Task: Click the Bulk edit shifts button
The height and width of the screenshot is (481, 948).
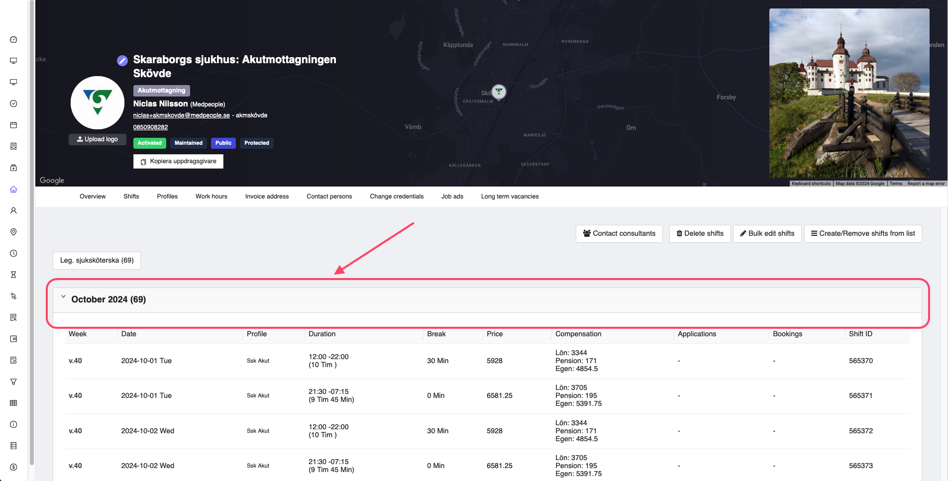Action: click(x=767, y=234)
